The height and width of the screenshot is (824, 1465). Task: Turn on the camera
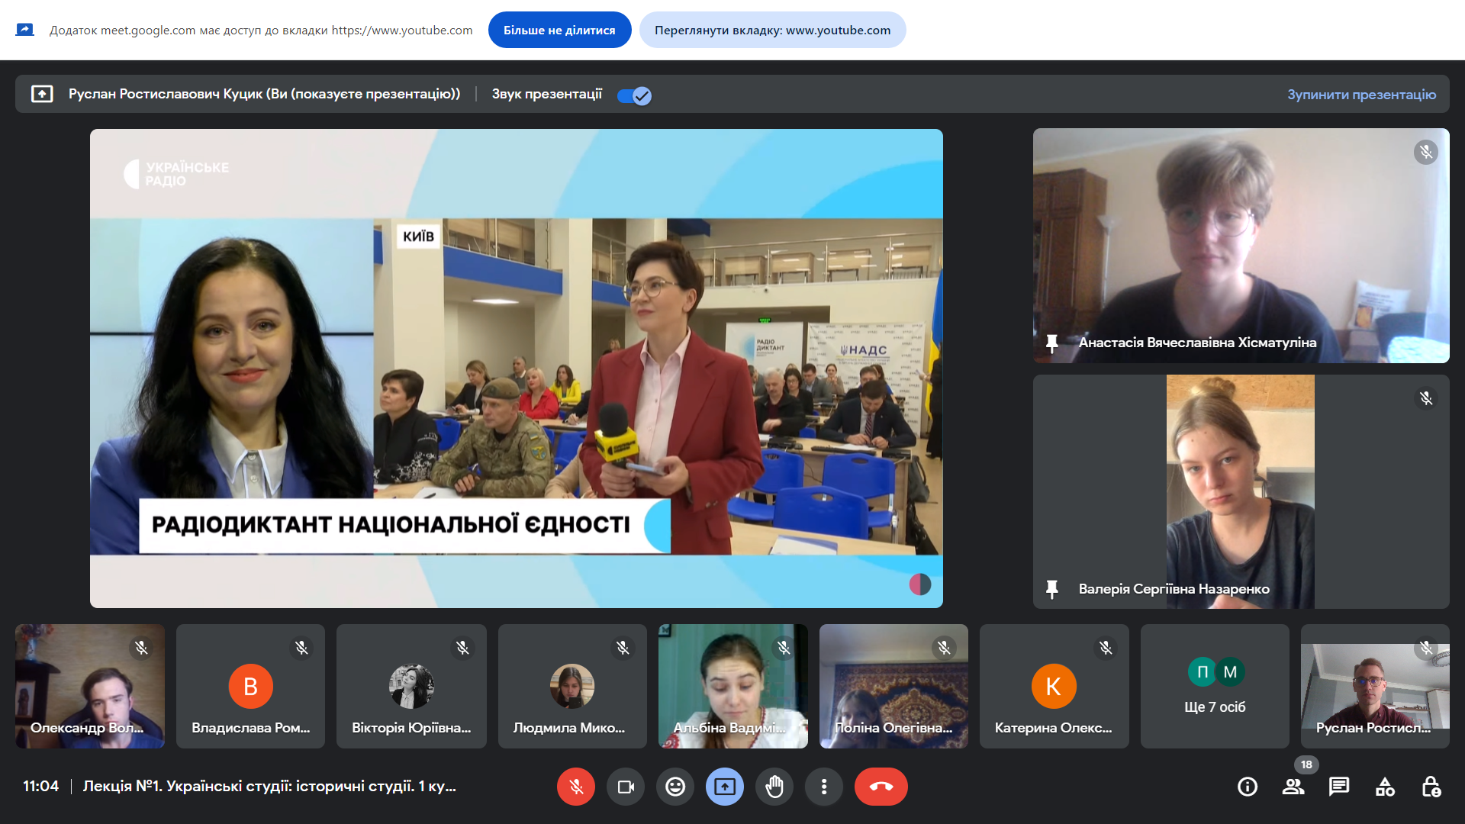(x=626, y=787)
